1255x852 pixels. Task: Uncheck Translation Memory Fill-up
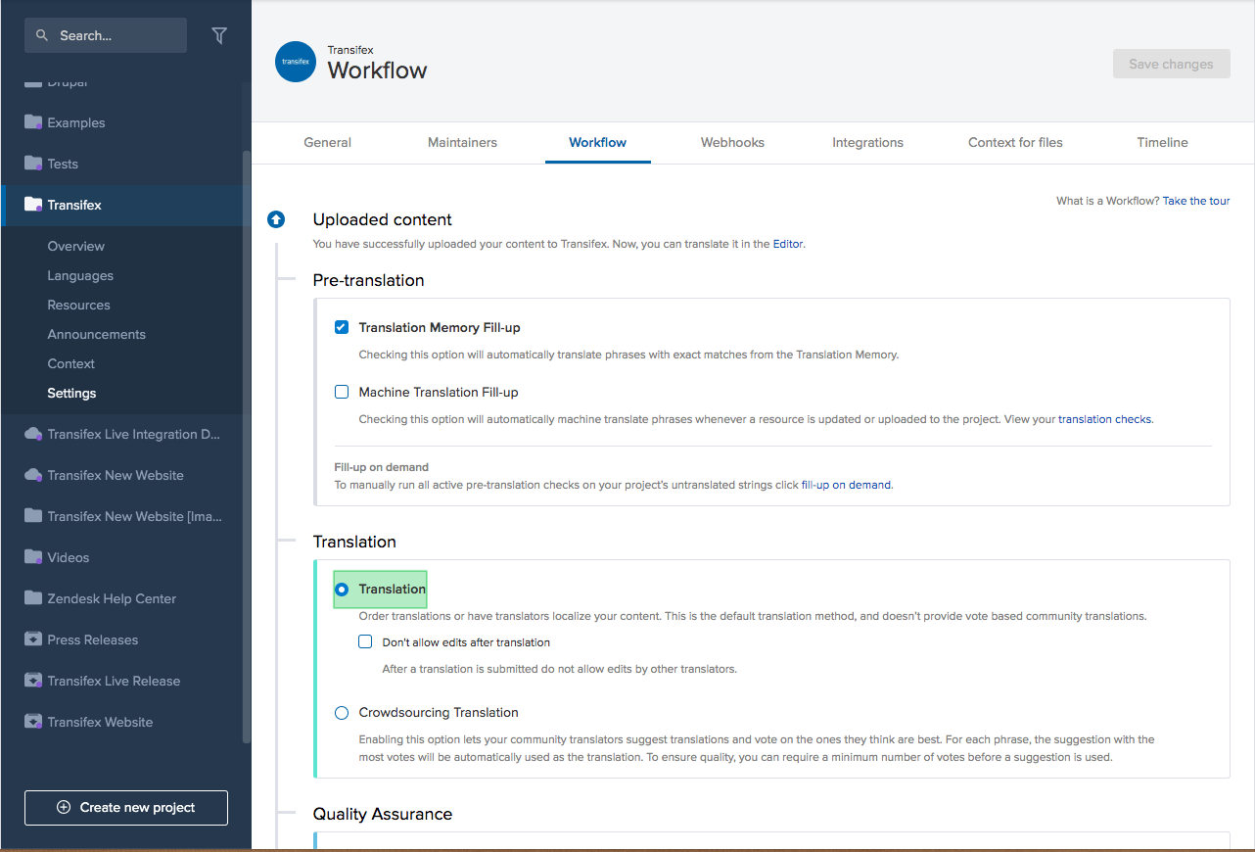342,327
